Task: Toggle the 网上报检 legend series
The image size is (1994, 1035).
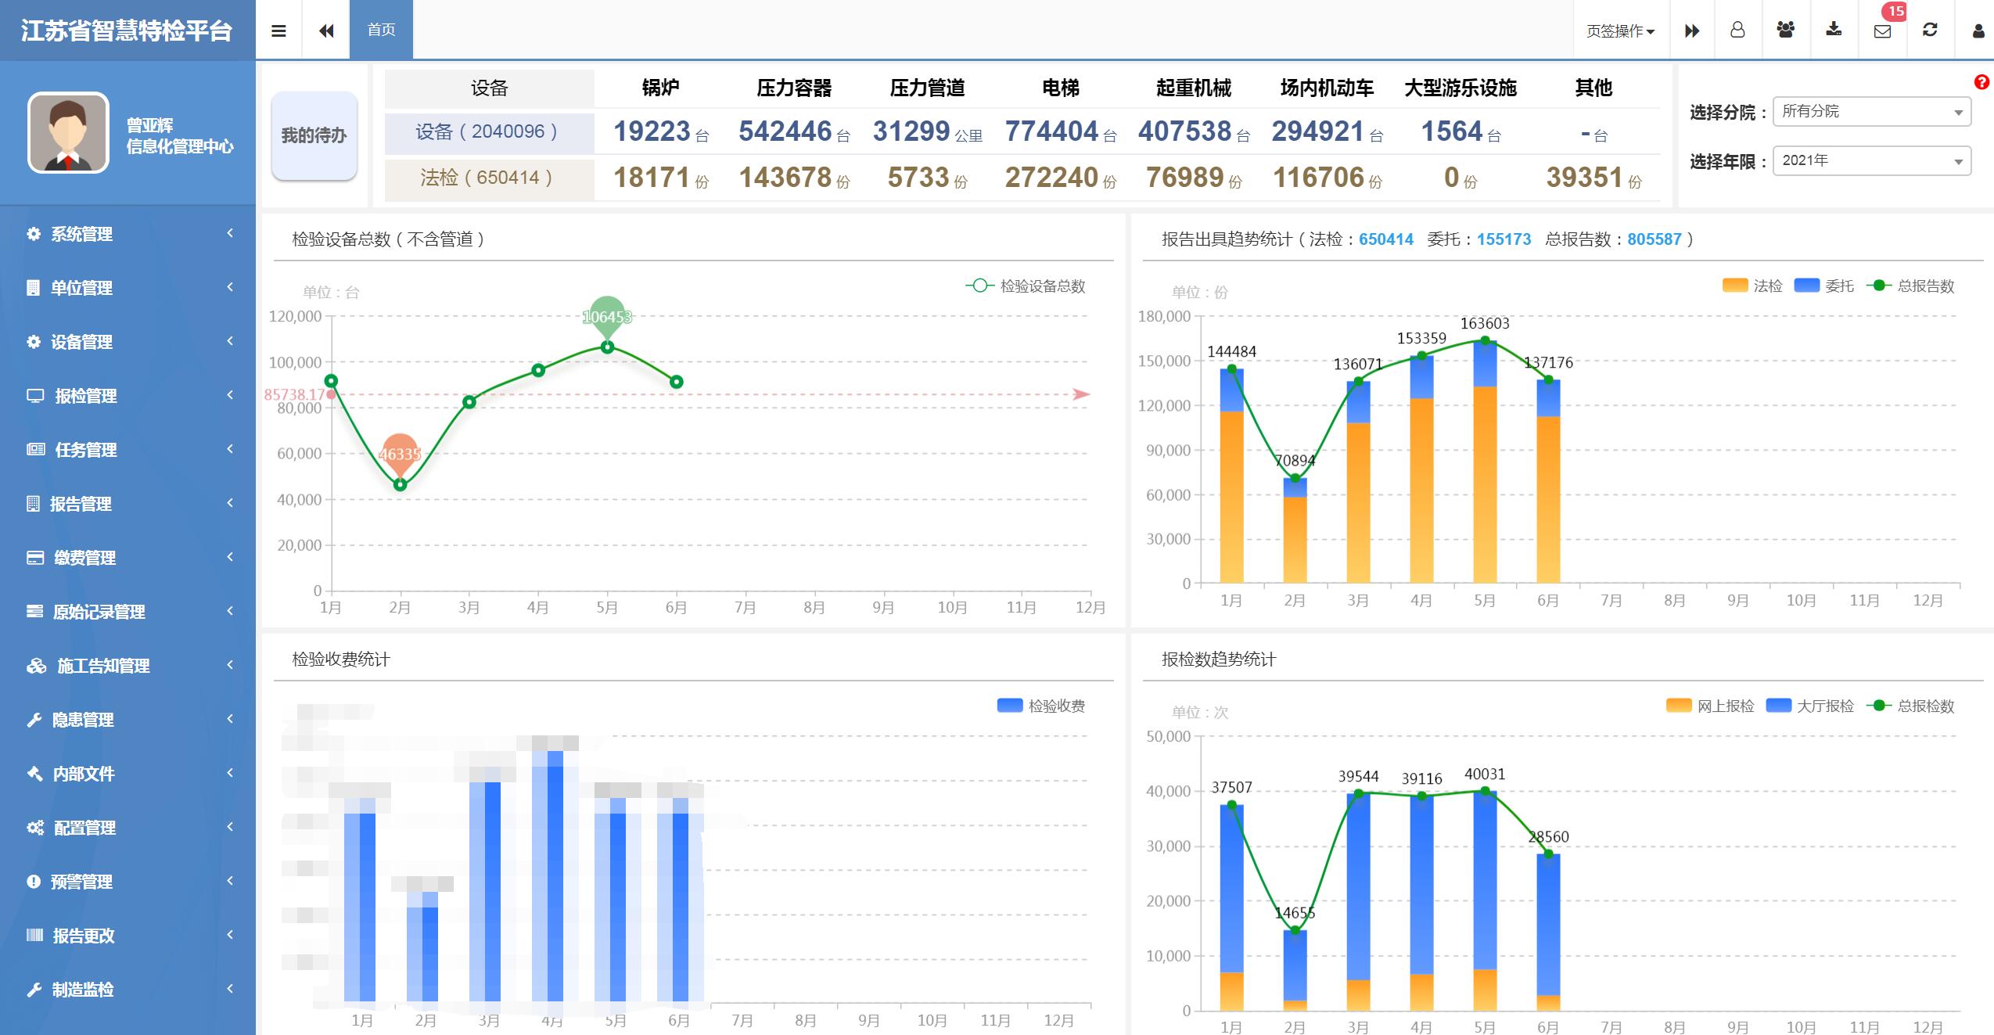Action: [x=1710, y=706]
